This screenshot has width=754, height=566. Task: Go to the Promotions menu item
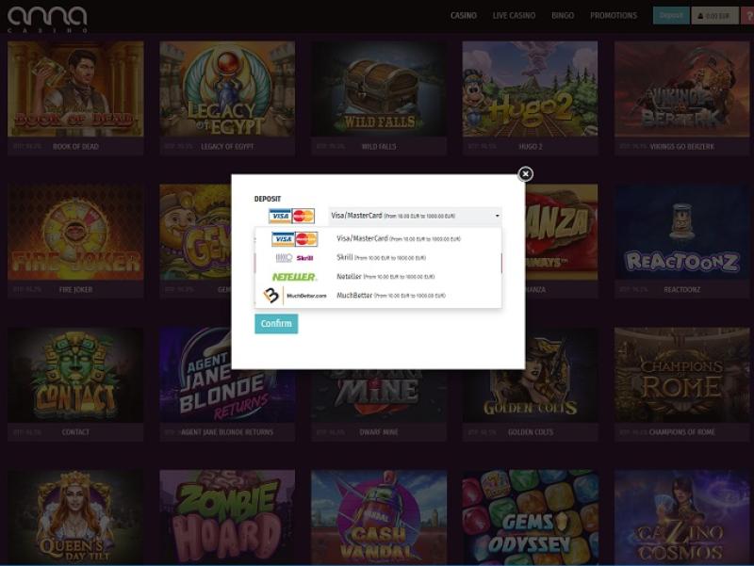(614, 15)
